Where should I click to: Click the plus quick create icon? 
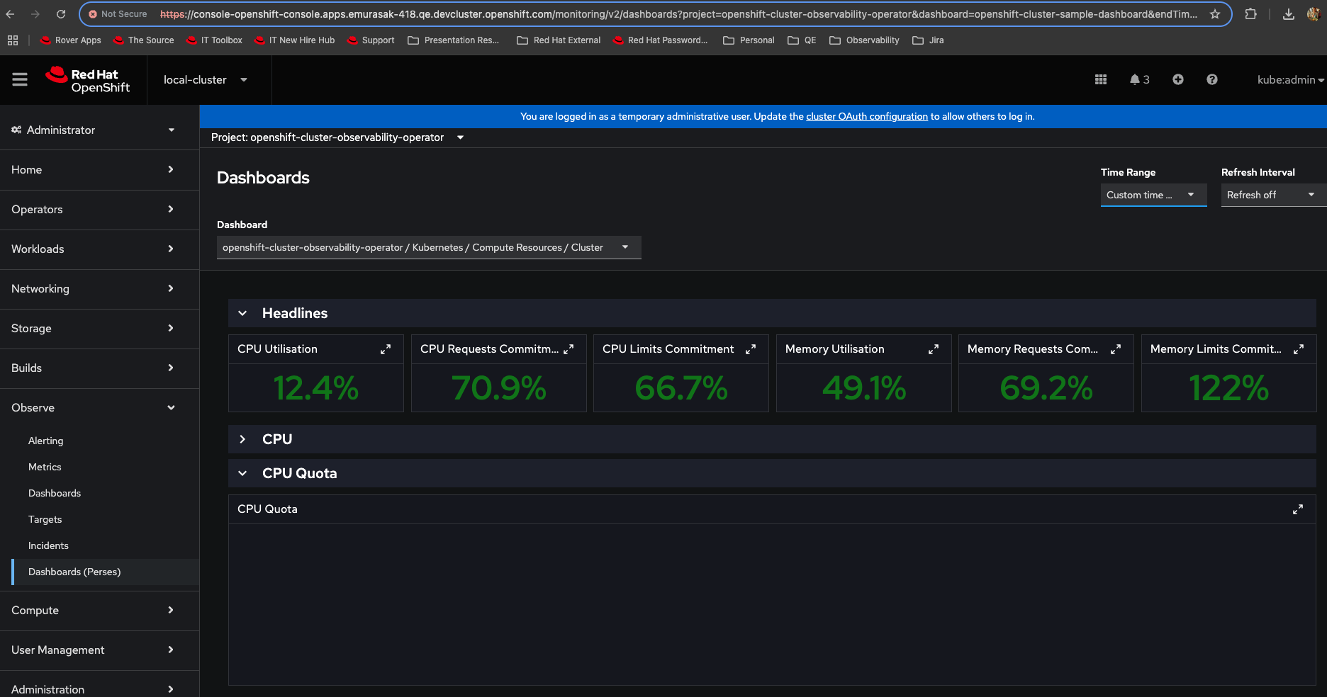click(x=1177, y=79)
